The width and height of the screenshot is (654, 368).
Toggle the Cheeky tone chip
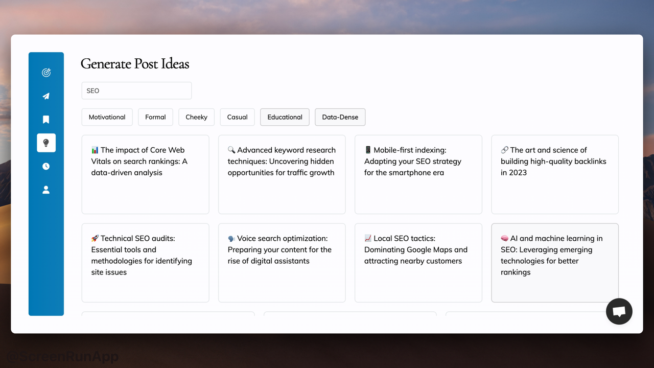coord(197,117)
